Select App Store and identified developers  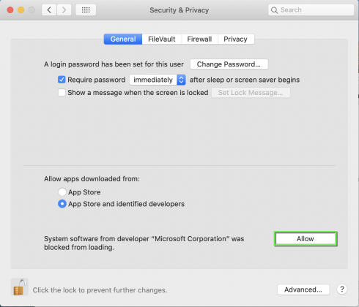(x=62, y=204)
